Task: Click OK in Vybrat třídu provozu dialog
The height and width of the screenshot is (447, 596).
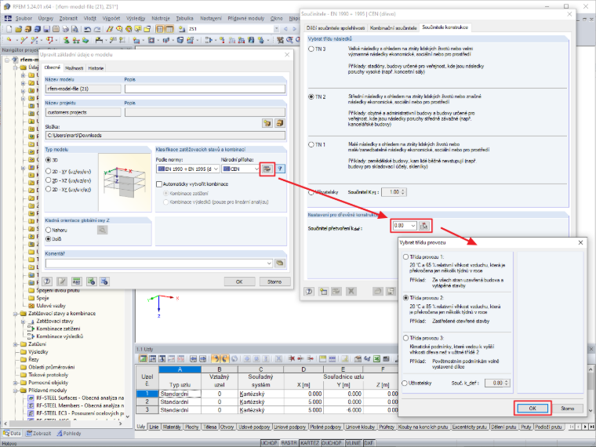Action: click(532, 409)
